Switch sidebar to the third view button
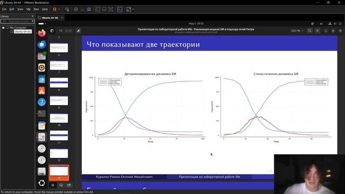Viewport: 345px width, 194px height. pos(69,185)
